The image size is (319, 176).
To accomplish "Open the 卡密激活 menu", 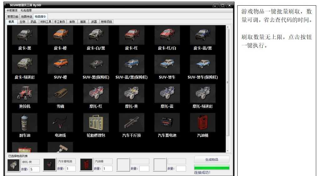I will pyautogui.click(x=12, y=11).
